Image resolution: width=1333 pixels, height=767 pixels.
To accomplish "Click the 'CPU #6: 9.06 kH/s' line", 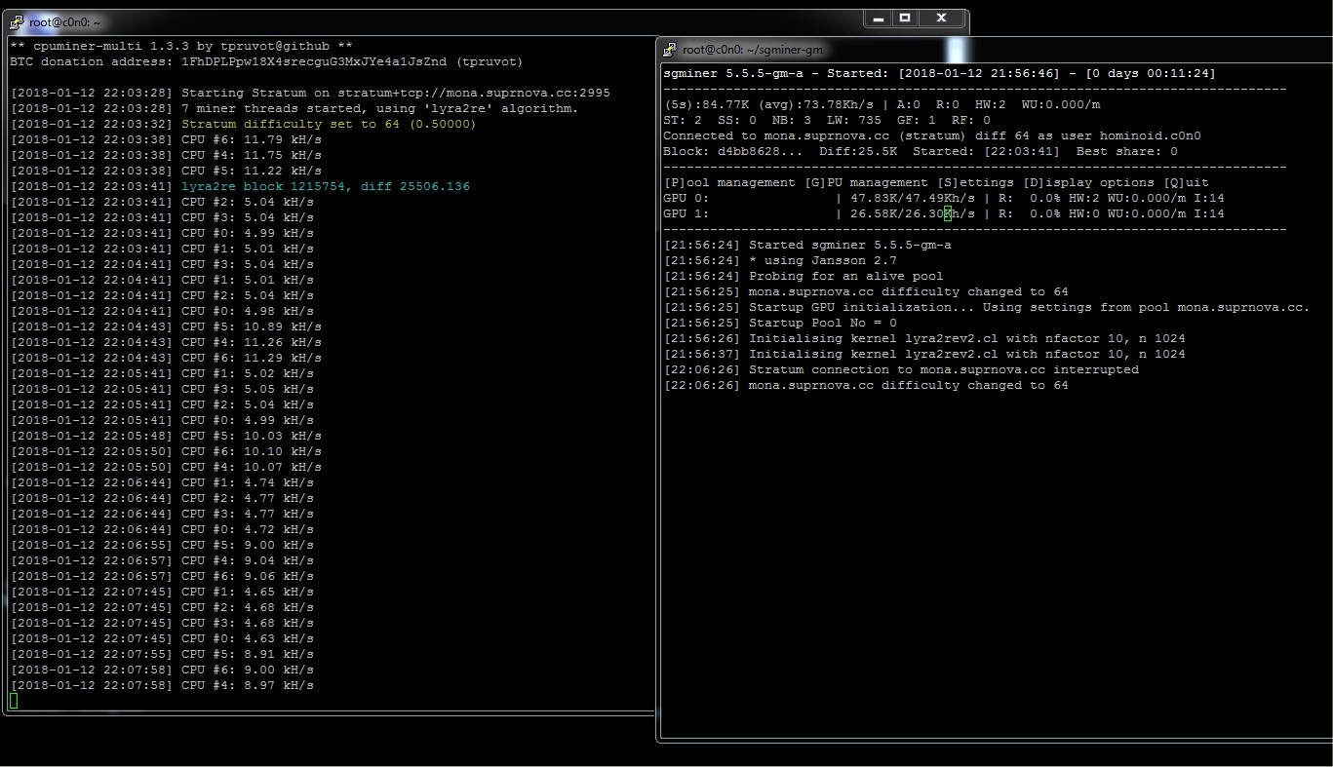I will click(x=162, y=576).
